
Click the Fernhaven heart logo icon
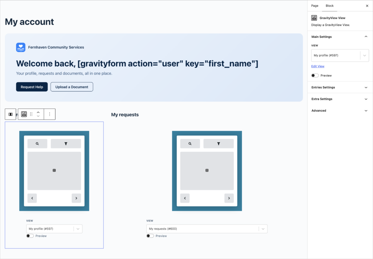21,47
